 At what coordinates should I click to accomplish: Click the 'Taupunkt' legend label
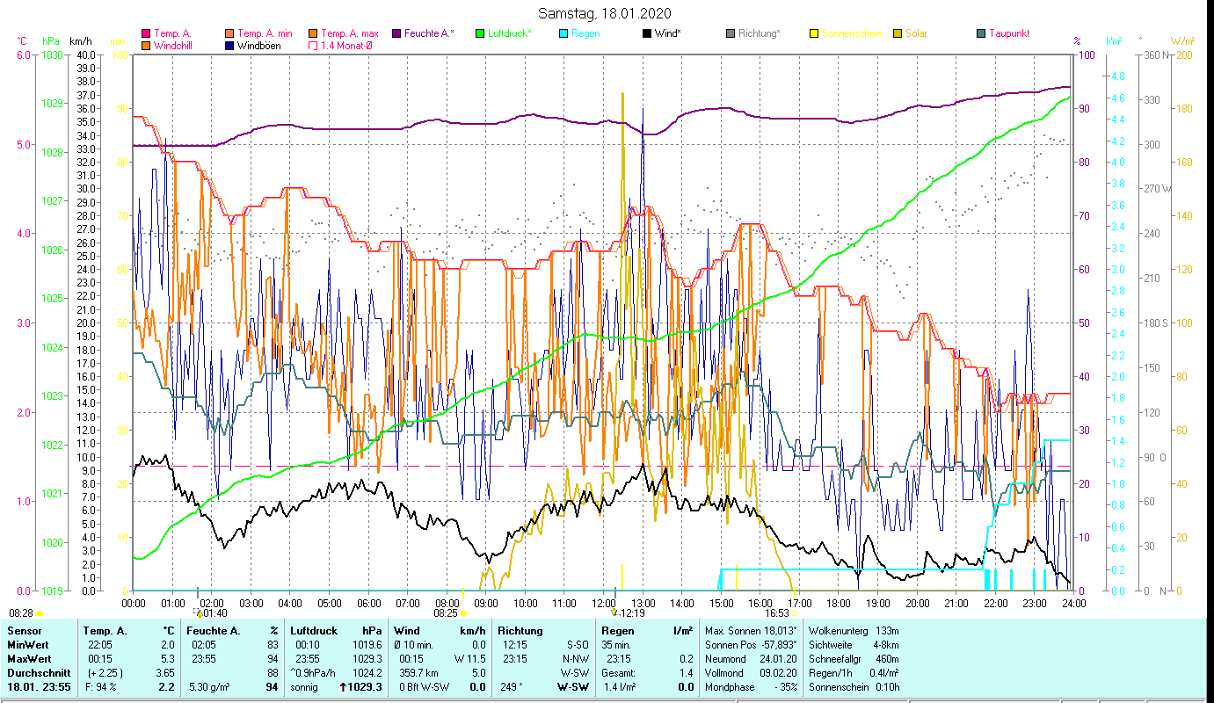[x=1009, y=33]
